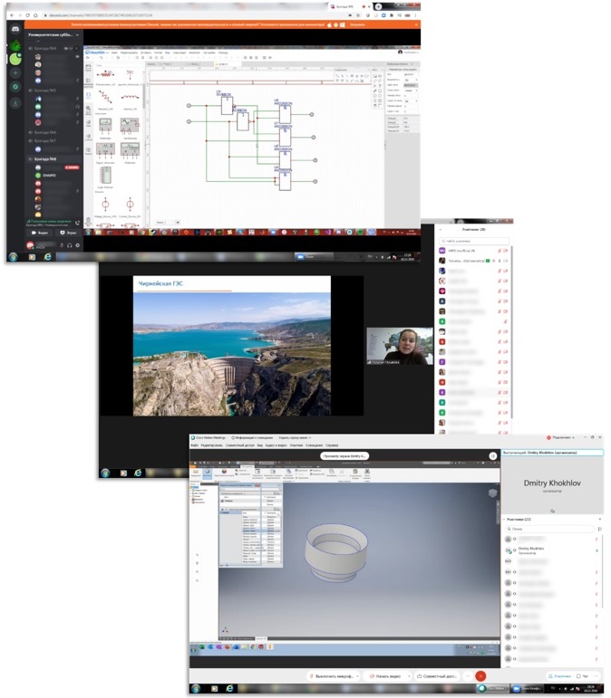The height and width of the screenshot is (698, 611).
Task: Expand the Discord server name dropdown
Action: coord(77,34)
